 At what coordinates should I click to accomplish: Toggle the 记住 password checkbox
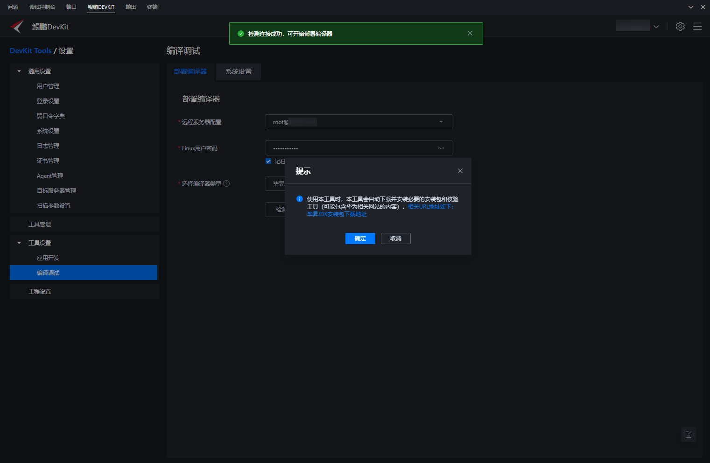[x=268, y=161]
